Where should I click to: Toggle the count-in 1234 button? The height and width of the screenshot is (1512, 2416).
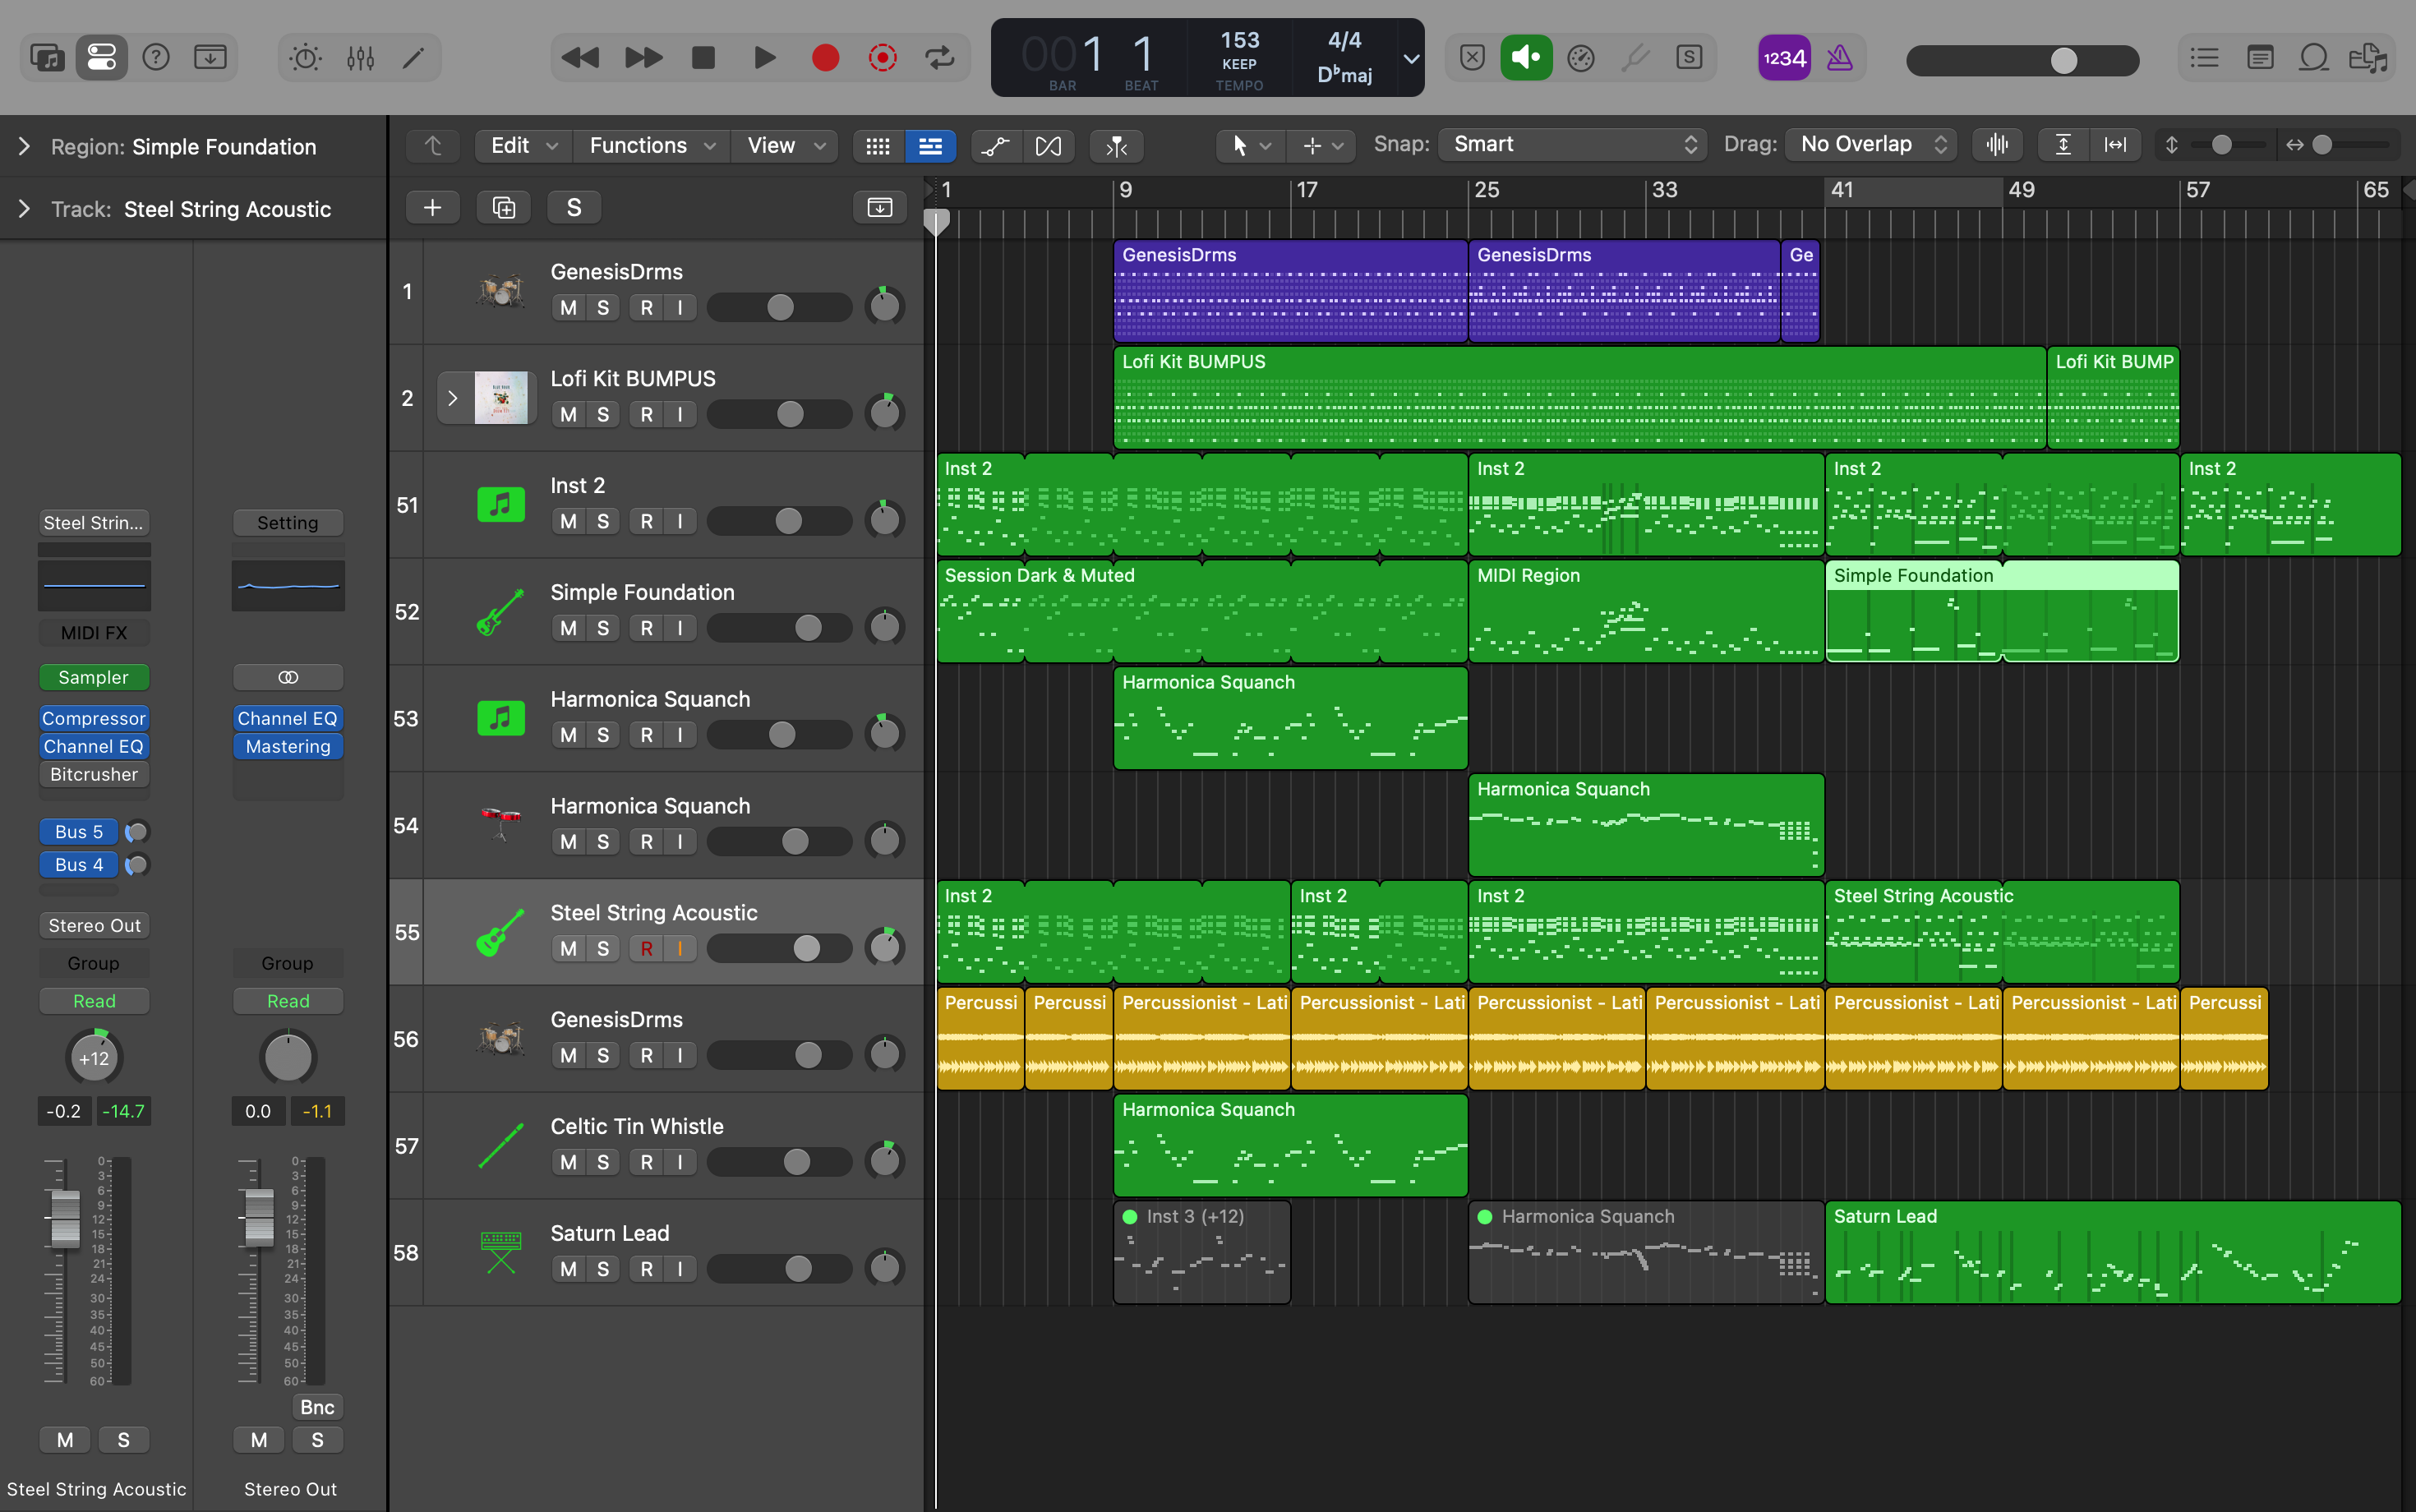(x=1784, y=58)
